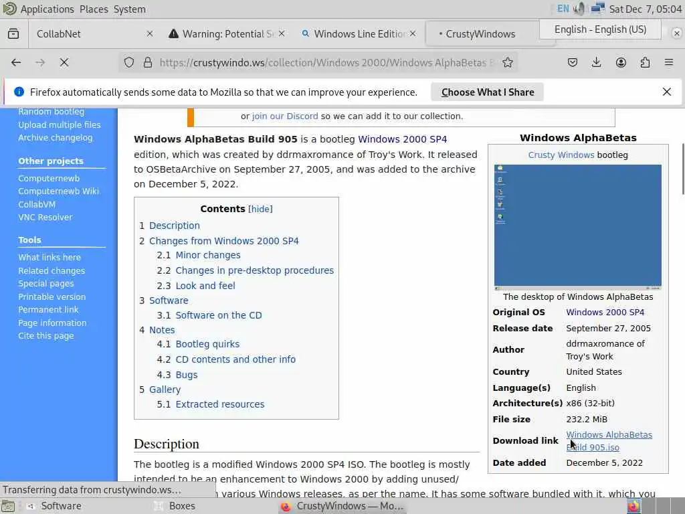Screen dimensions: 685x514
Task: Click the show desktop icon in taskbar
Action: coord(8,506)
